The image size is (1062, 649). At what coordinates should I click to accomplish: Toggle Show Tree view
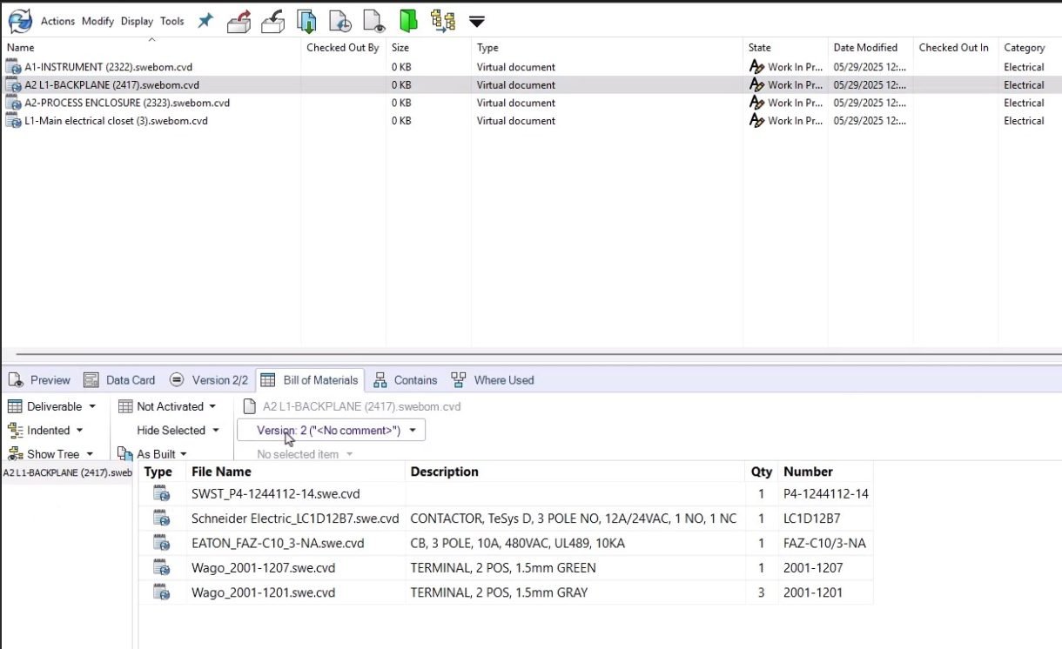tap(50, 453)
